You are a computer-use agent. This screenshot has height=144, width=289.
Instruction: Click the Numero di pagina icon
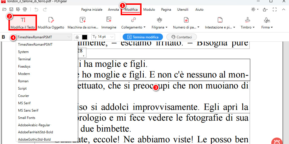tap(186, 20)
